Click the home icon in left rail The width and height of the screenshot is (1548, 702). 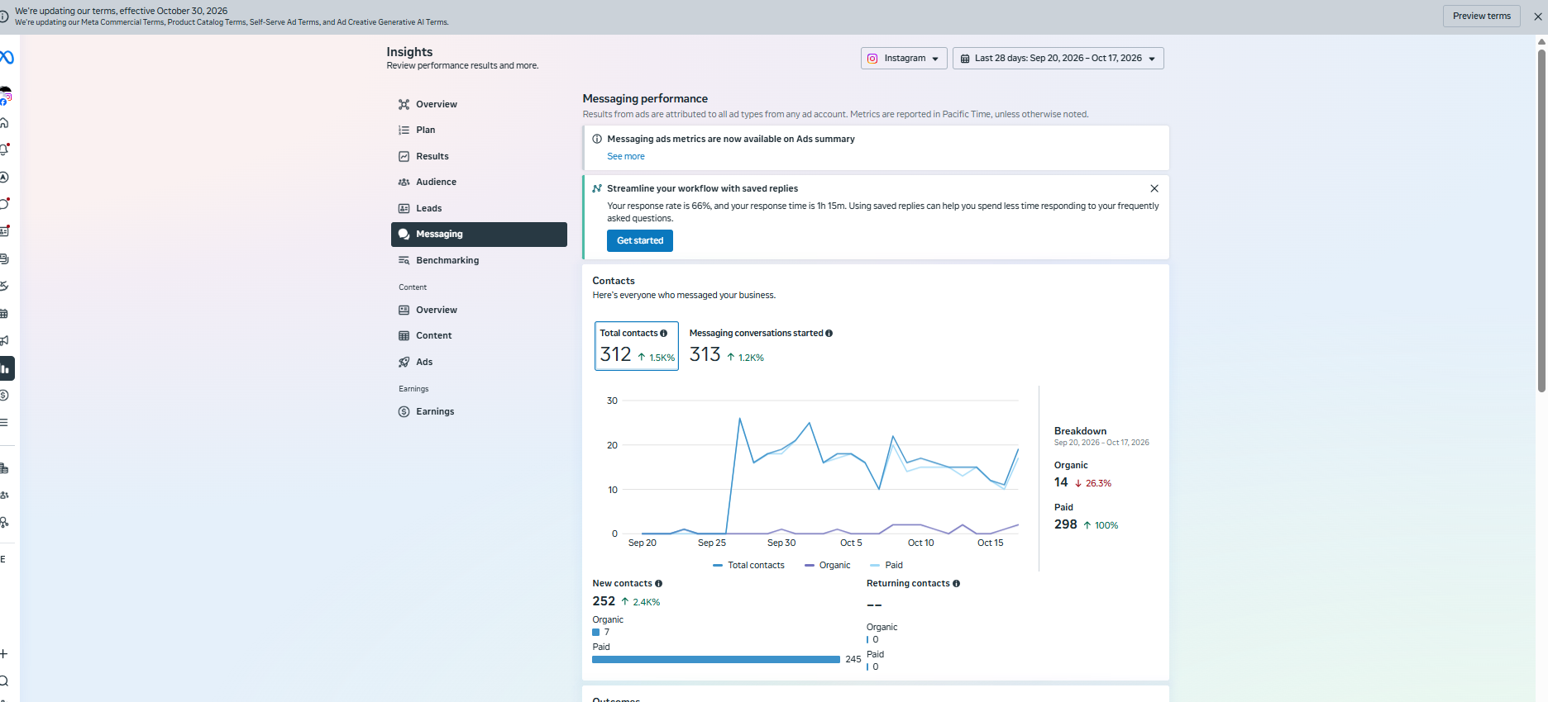coord(4,122)
